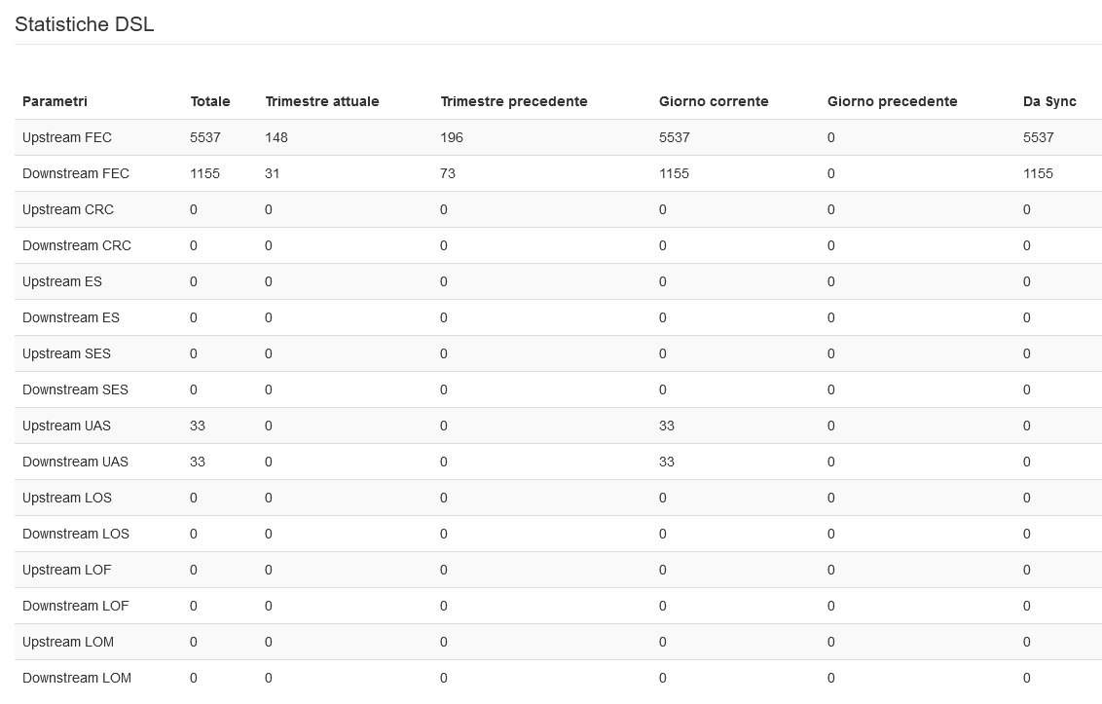Click the Giorno precedente column header
The height and width of the screenshot is (704, 1102).
(893, 101)
